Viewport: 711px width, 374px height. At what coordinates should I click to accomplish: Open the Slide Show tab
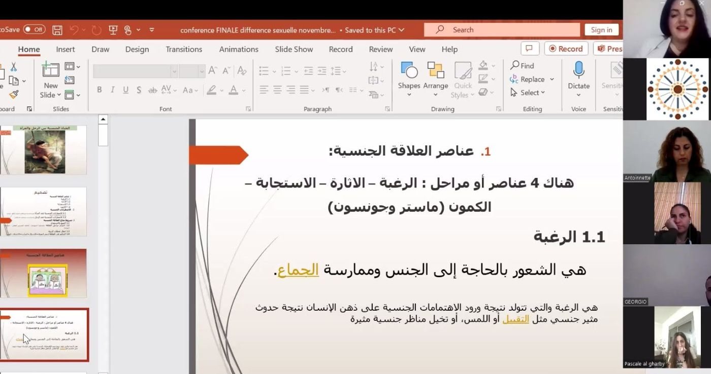click(294, 49)
